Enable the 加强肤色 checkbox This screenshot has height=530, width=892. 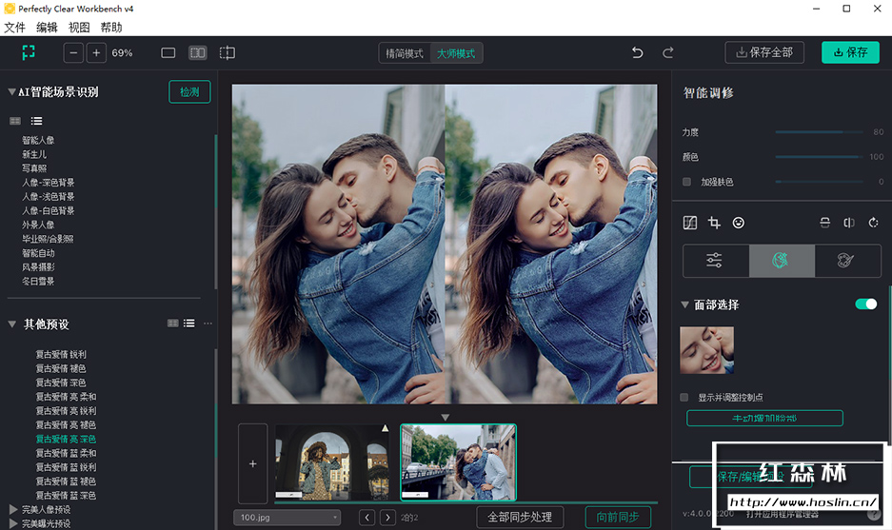687,182
